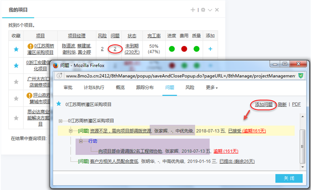Collapse the 0江苏周桥灌区采购项目 tree root
This screenshot has height=190, width=311.
61,121
